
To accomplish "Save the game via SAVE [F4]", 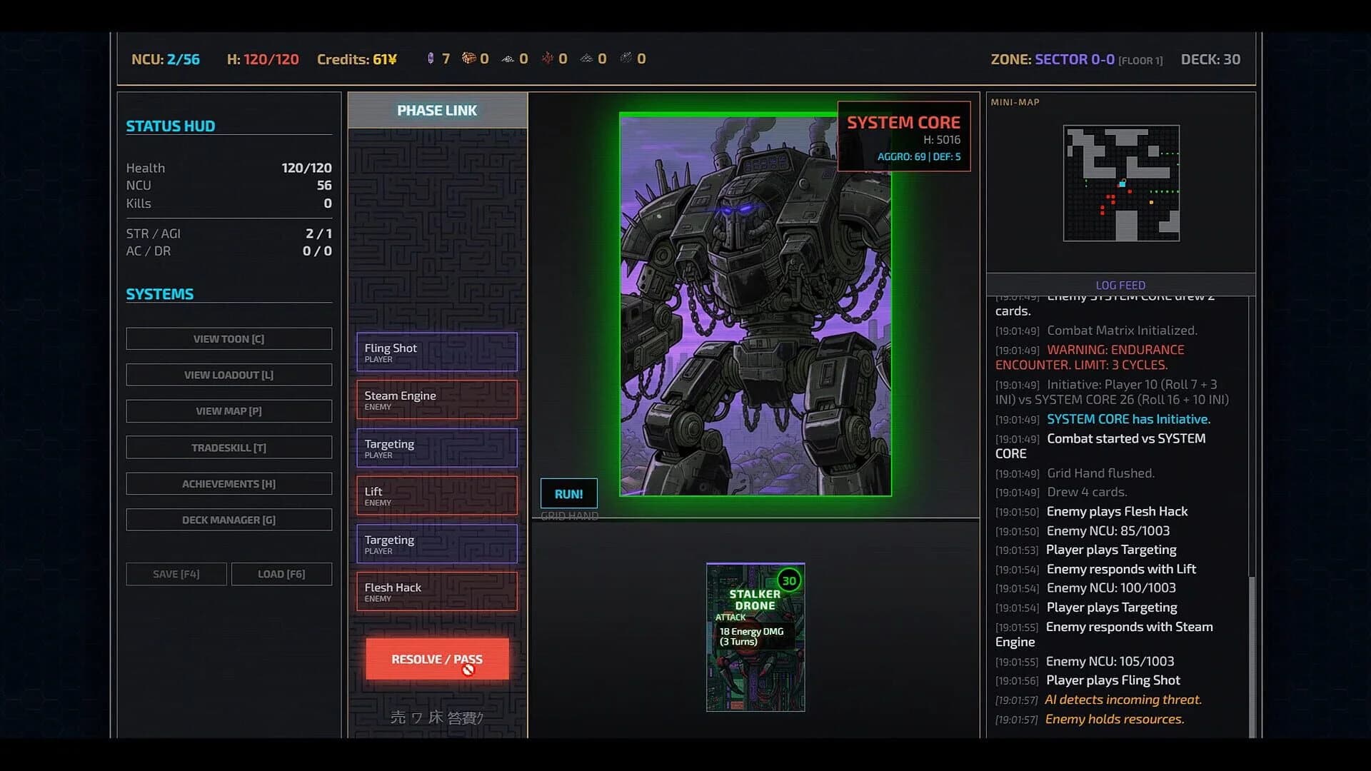I will tap(176, 573).
